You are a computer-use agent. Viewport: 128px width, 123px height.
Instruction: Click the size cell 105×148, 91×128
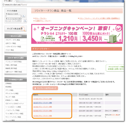coord(91,103)
